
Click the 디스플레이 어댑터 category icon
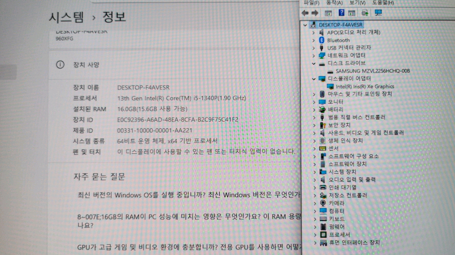pos(322,78)
